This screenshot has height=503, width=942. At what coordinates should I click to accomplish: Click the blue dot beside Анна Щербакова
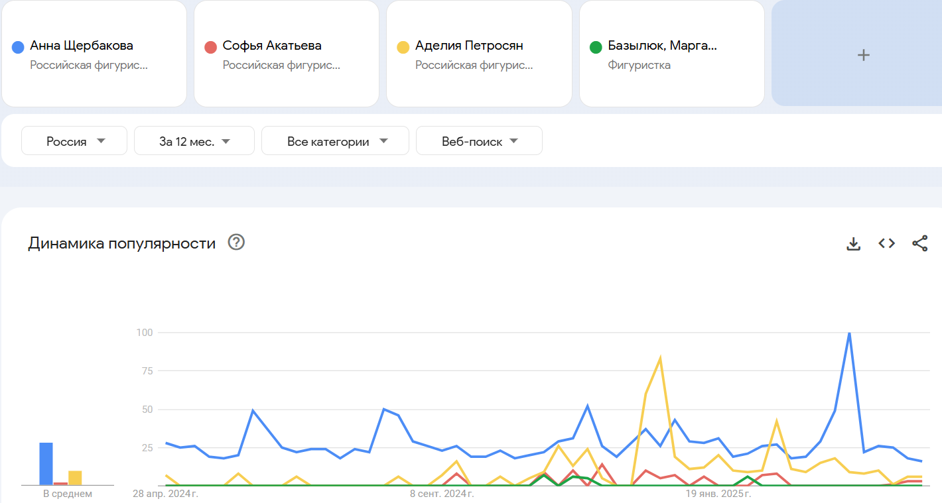click(x=19, y=47)
